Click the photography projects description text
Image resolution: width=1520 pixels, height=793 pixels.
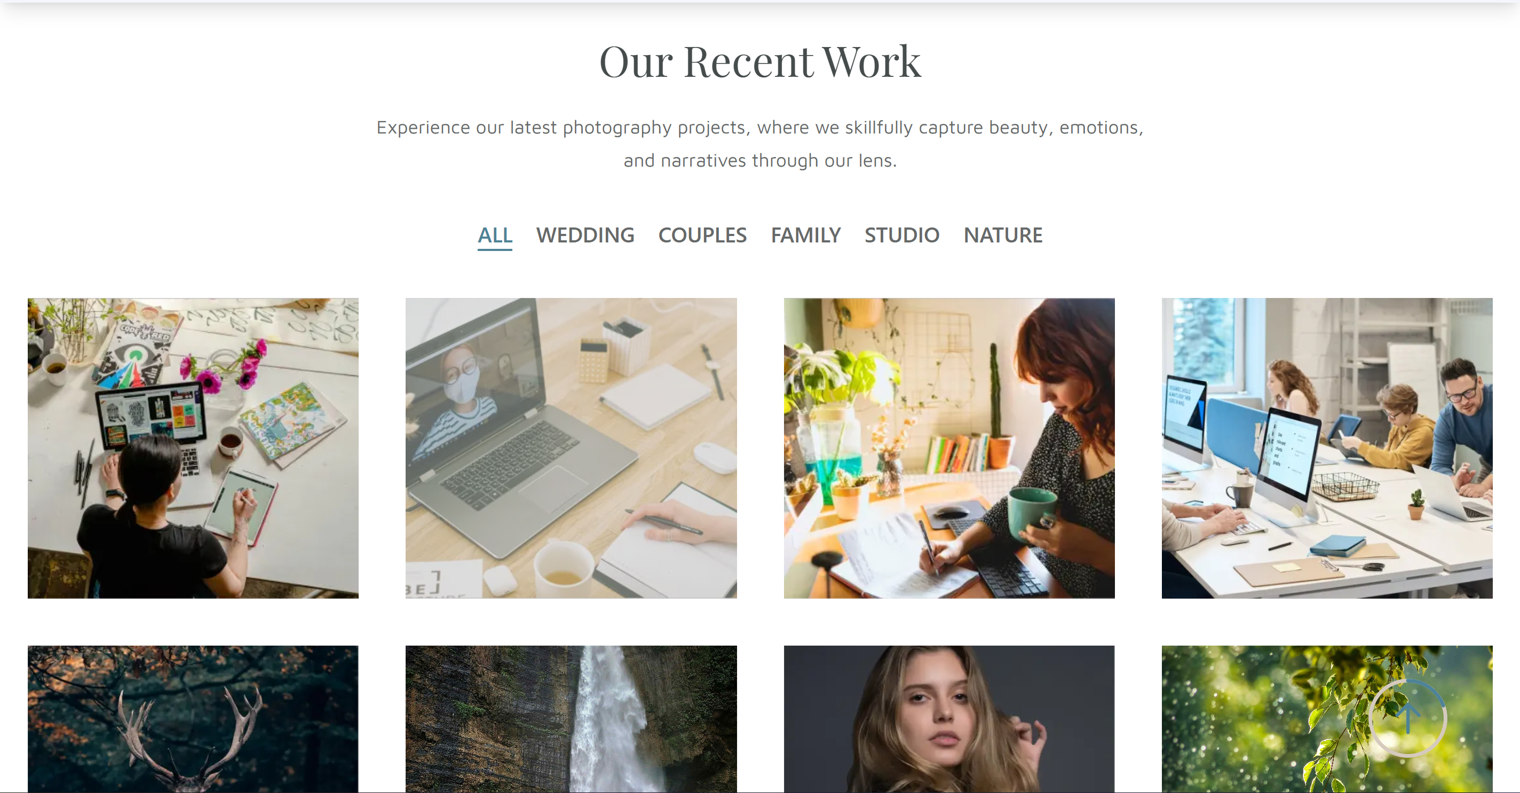[760, 144]
